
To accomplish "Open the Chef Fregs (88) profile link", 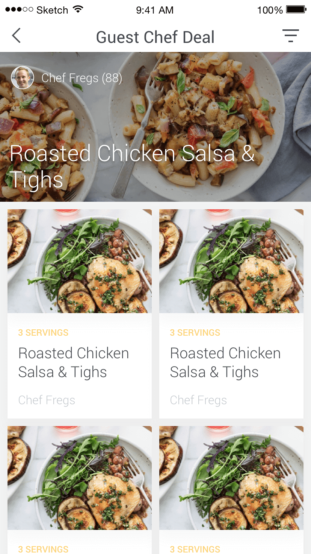I will click(x=82, y=78).
